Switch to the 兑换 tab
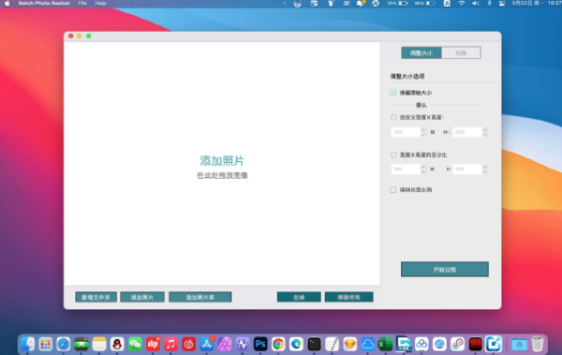This screenshot has height=355, width=562. pos(461,53)
